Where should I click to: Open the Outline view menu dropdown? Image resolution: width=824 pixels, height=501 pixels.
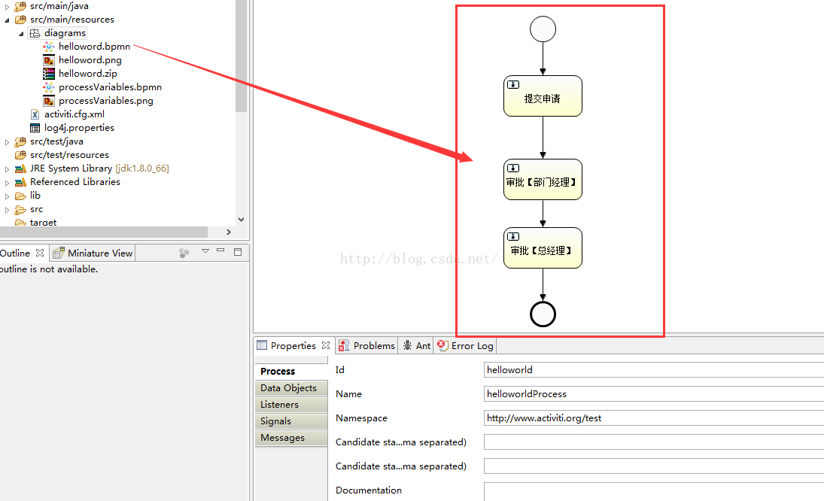tap(205, 251)
